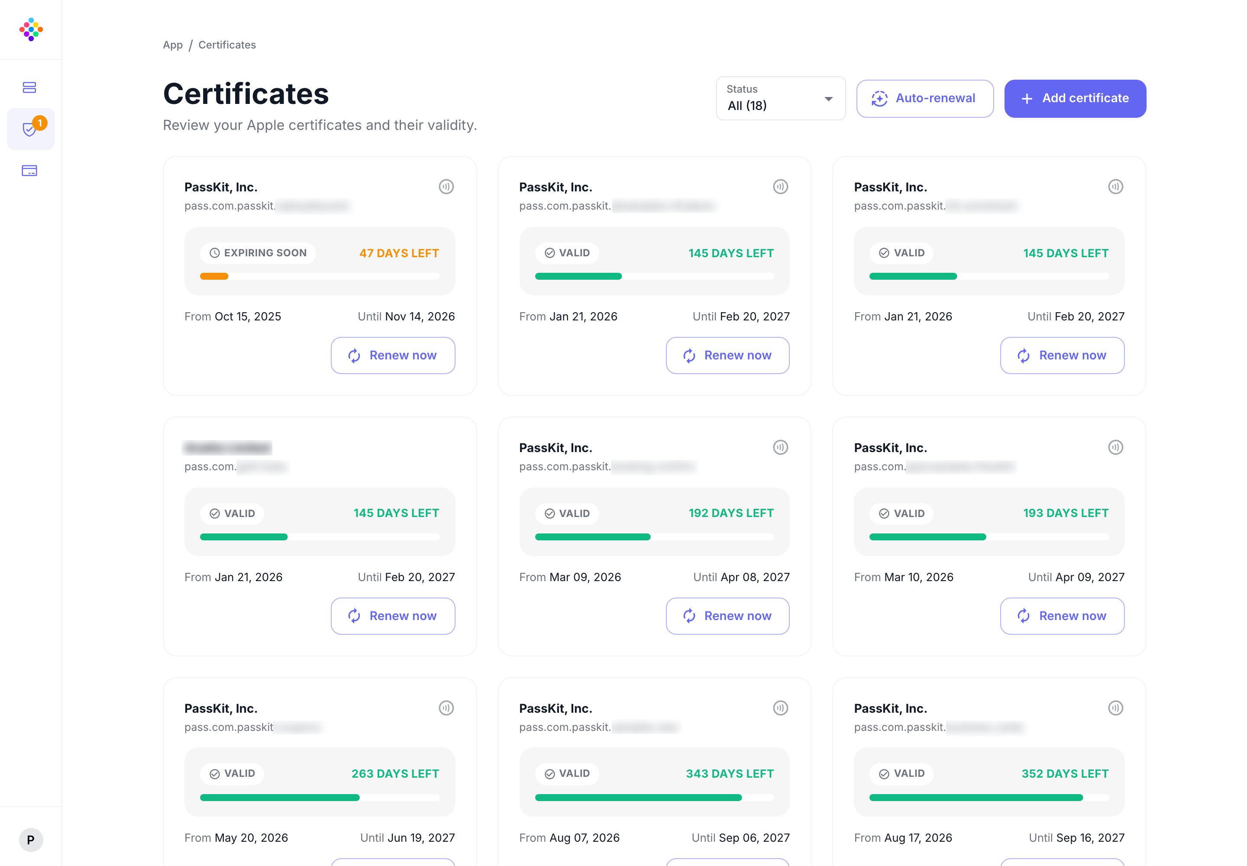Click the NFC icon on the 193 days left card

pyautogui.click(x=1115, y=447)
